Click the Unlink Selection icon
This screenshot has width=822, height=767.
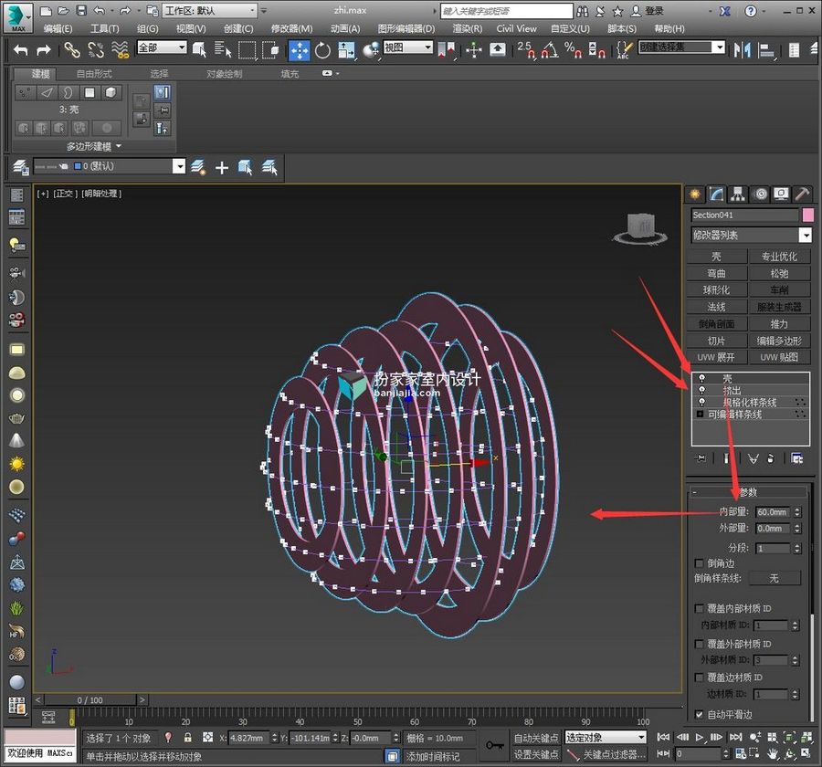96,50
